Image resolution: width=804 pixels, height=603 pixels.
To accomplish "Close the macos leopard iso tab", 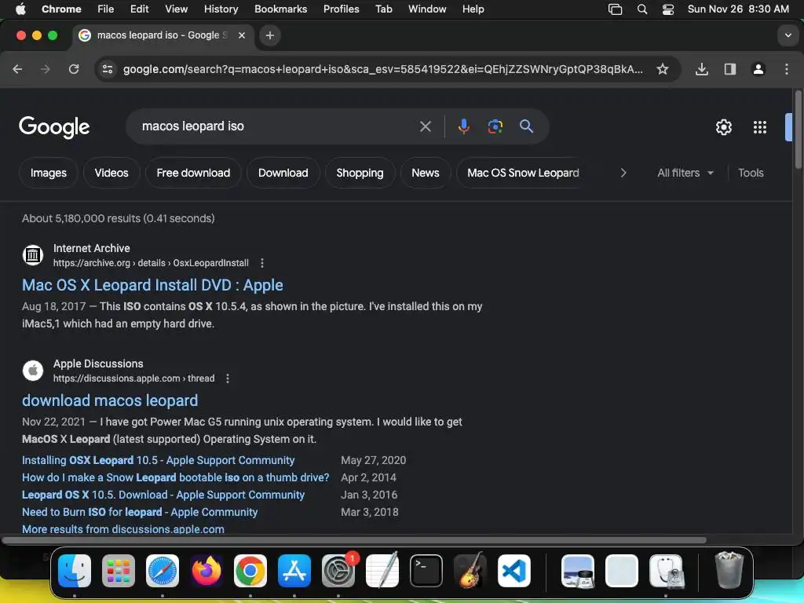I will click(242, 35).
